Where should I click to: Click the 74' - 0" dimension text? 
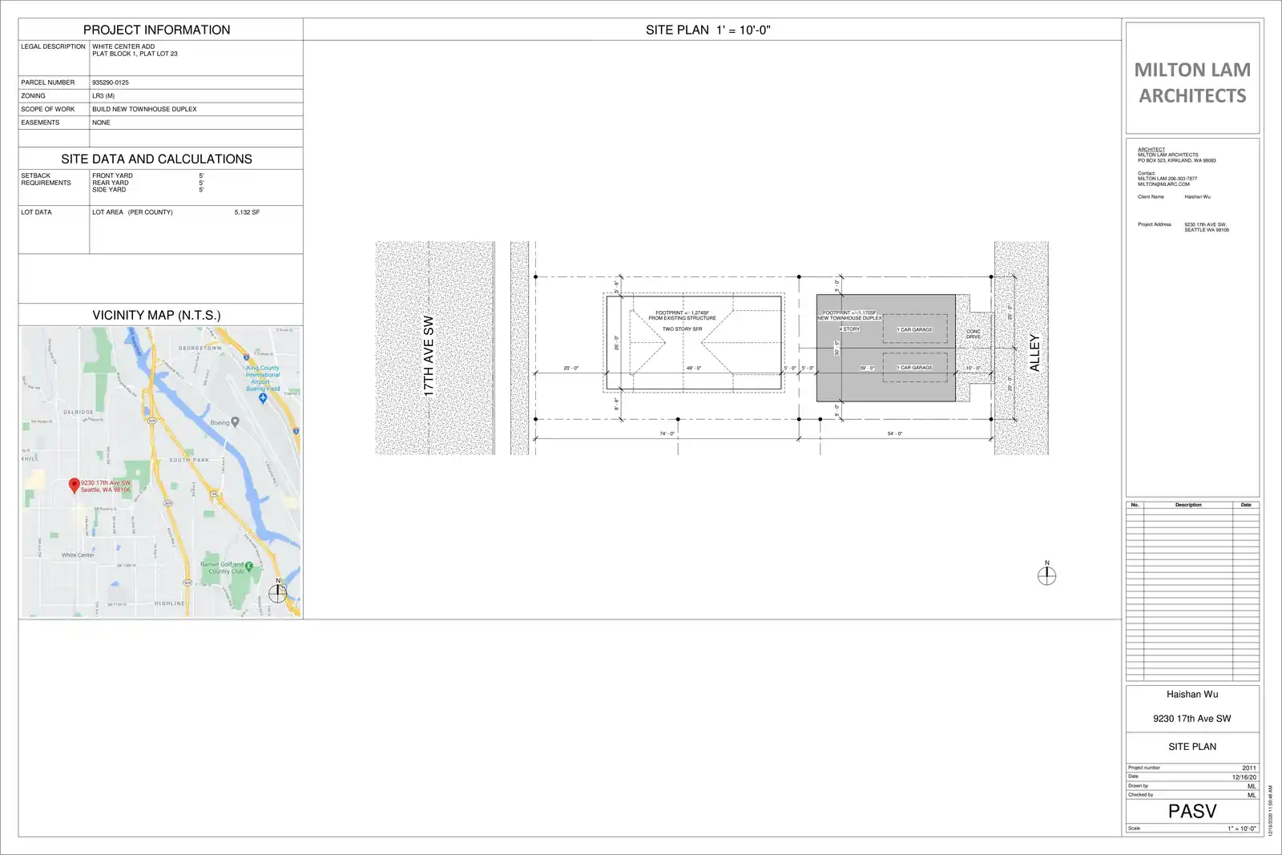coord(667,434)
